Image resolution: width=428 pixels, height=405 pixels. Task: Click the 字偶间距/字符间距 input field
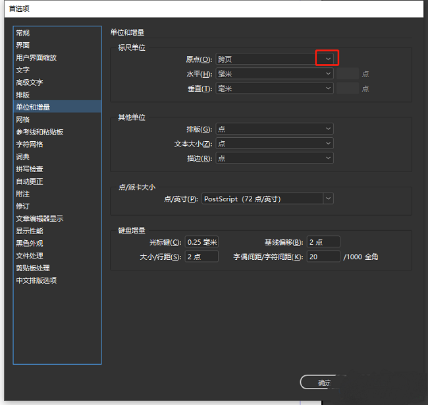[x=323, y=257]
